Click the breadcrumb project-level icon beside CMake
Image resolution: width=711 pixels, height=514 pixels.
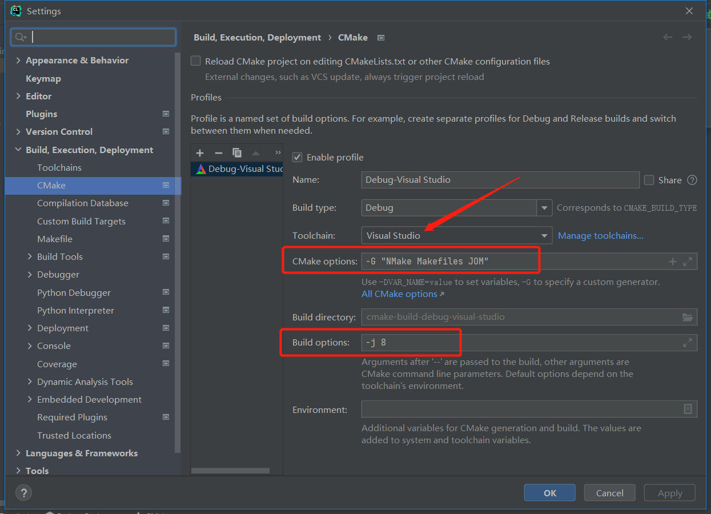[381, 38]
